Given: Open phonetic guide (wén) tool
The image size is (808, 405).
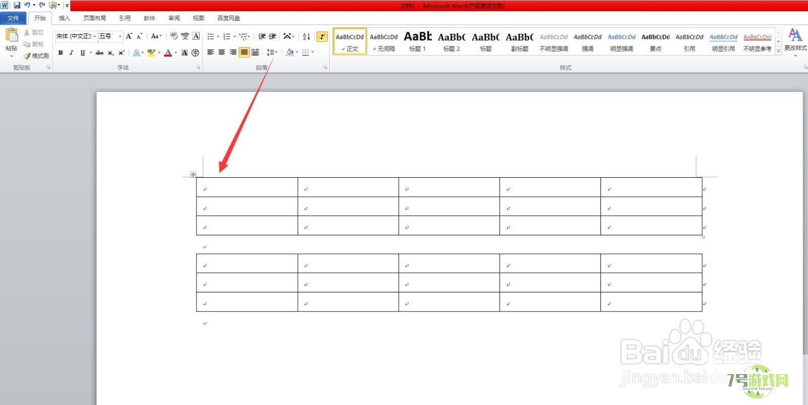Looking at the screenshot, I should point(185,36).
